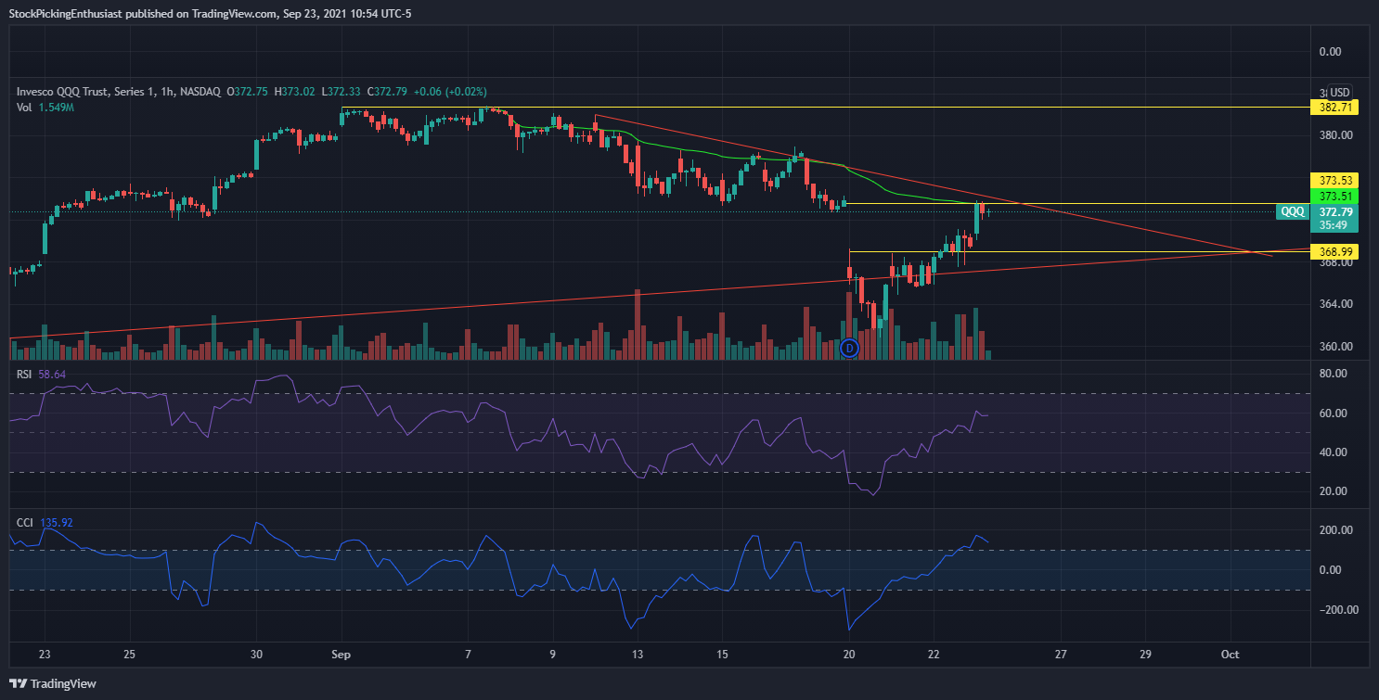Click the low value L372.33 in legend
Image resolution: width=1379 pixels, height=700 pixels.
tap(342, 92)
